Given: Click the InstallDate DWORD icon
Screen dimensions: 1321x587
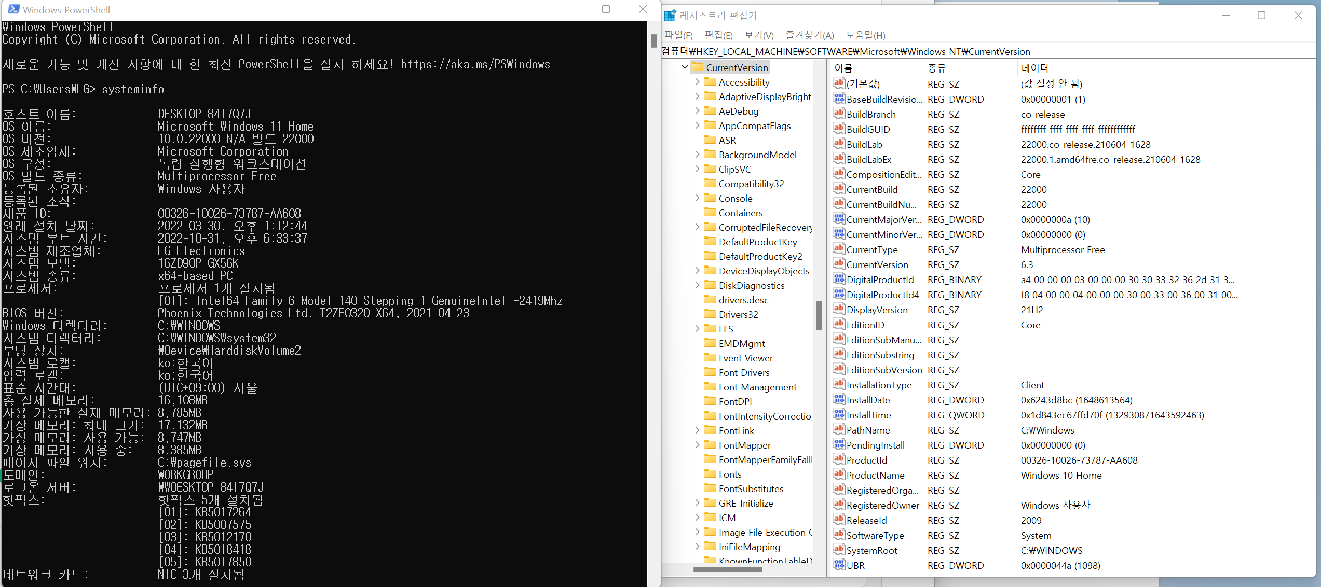Looking at the screenshot, I should coord(839,399).
